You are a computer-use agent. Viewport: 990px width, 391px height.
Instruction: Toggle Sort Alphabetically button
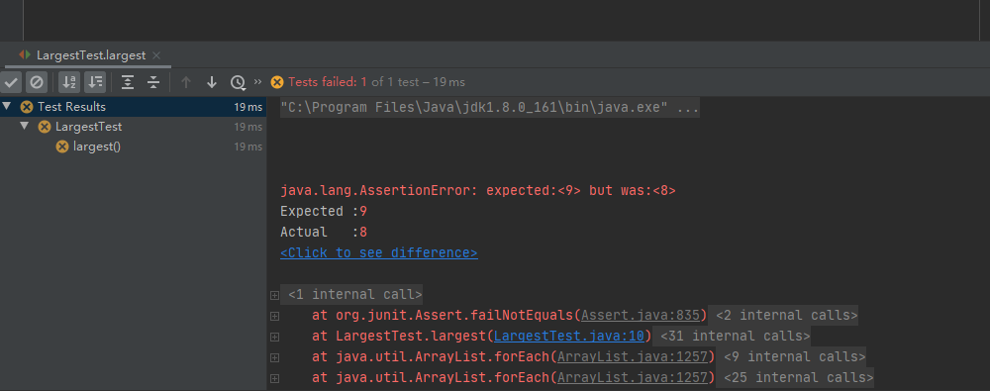point(69,82)
